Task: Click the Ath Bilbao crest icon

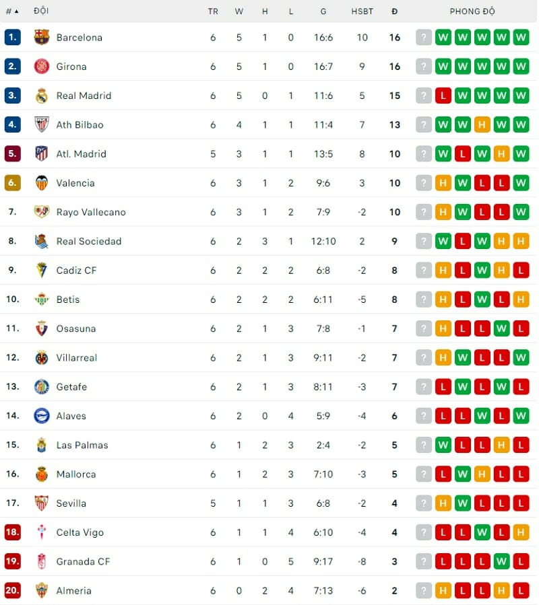Action: tap(42, 124)
